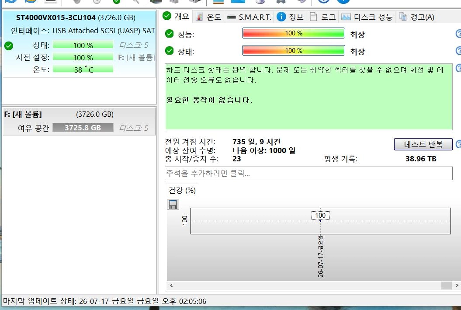The image size is (461, 310).
Task: Click the comment field 주석을 추가하려면 클릭
Action: (308, 173)
